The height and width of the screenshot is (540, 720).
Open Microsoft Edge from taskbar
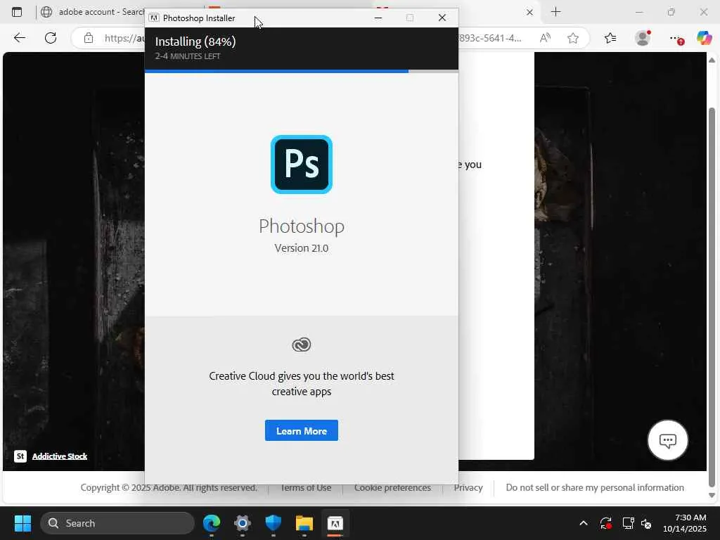pos(211,523)
